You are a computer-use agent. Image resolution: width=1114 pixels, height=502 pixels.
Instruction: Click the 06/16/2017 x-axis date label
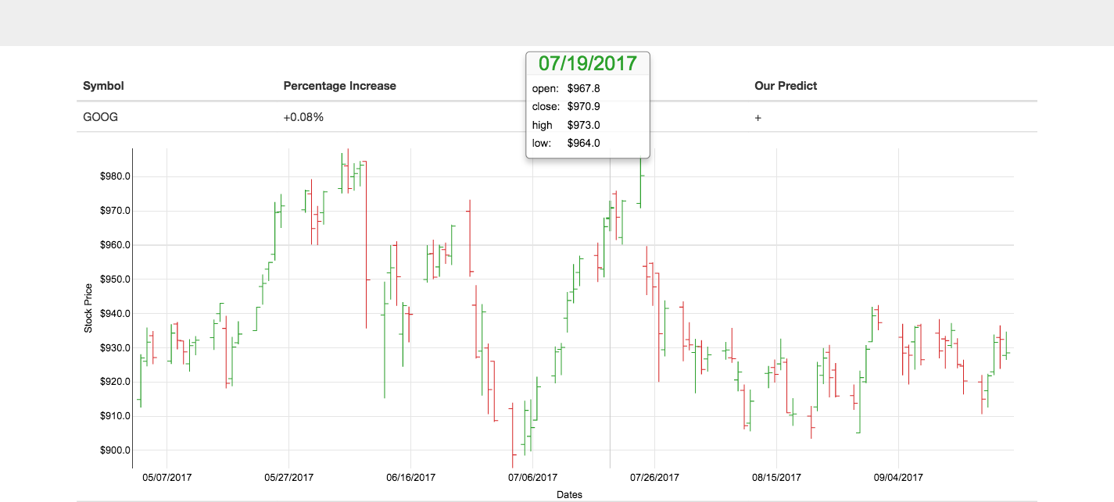pos(411,477)
